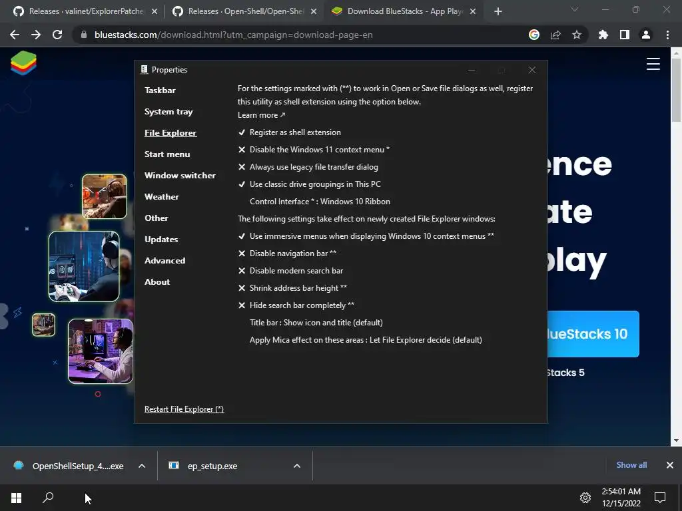Click Show all downloads
This screenshot has height=511, width=682.
[x=631, y=465]
